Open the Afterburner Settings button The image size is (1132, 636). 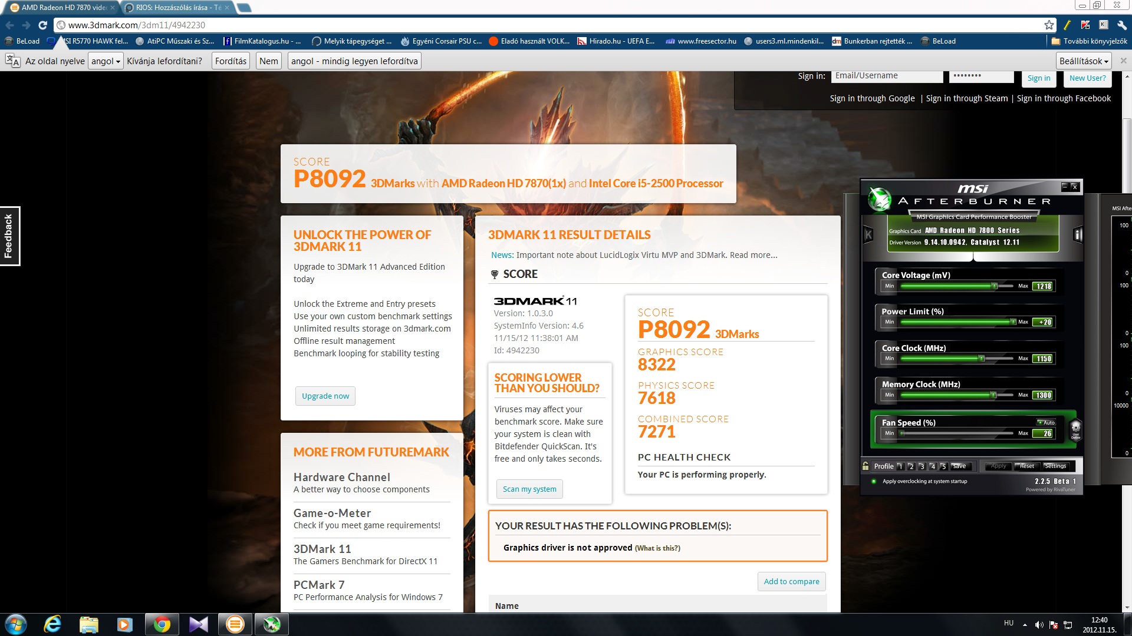1055,466
